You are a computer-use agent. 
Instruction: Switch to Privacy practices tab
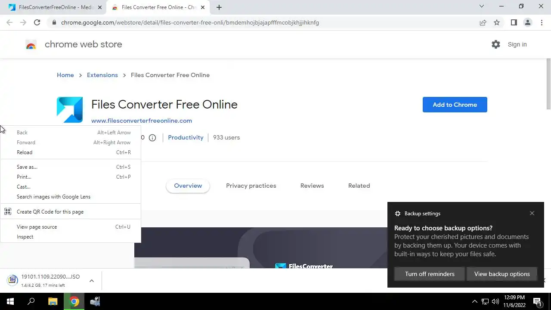coord(251,186)
